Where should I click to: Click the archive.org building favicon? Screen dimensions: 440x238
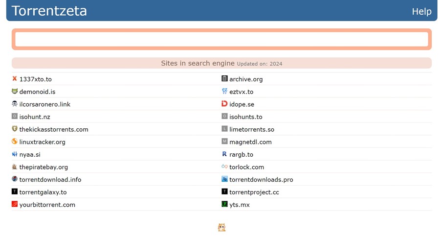coord(224,79)
